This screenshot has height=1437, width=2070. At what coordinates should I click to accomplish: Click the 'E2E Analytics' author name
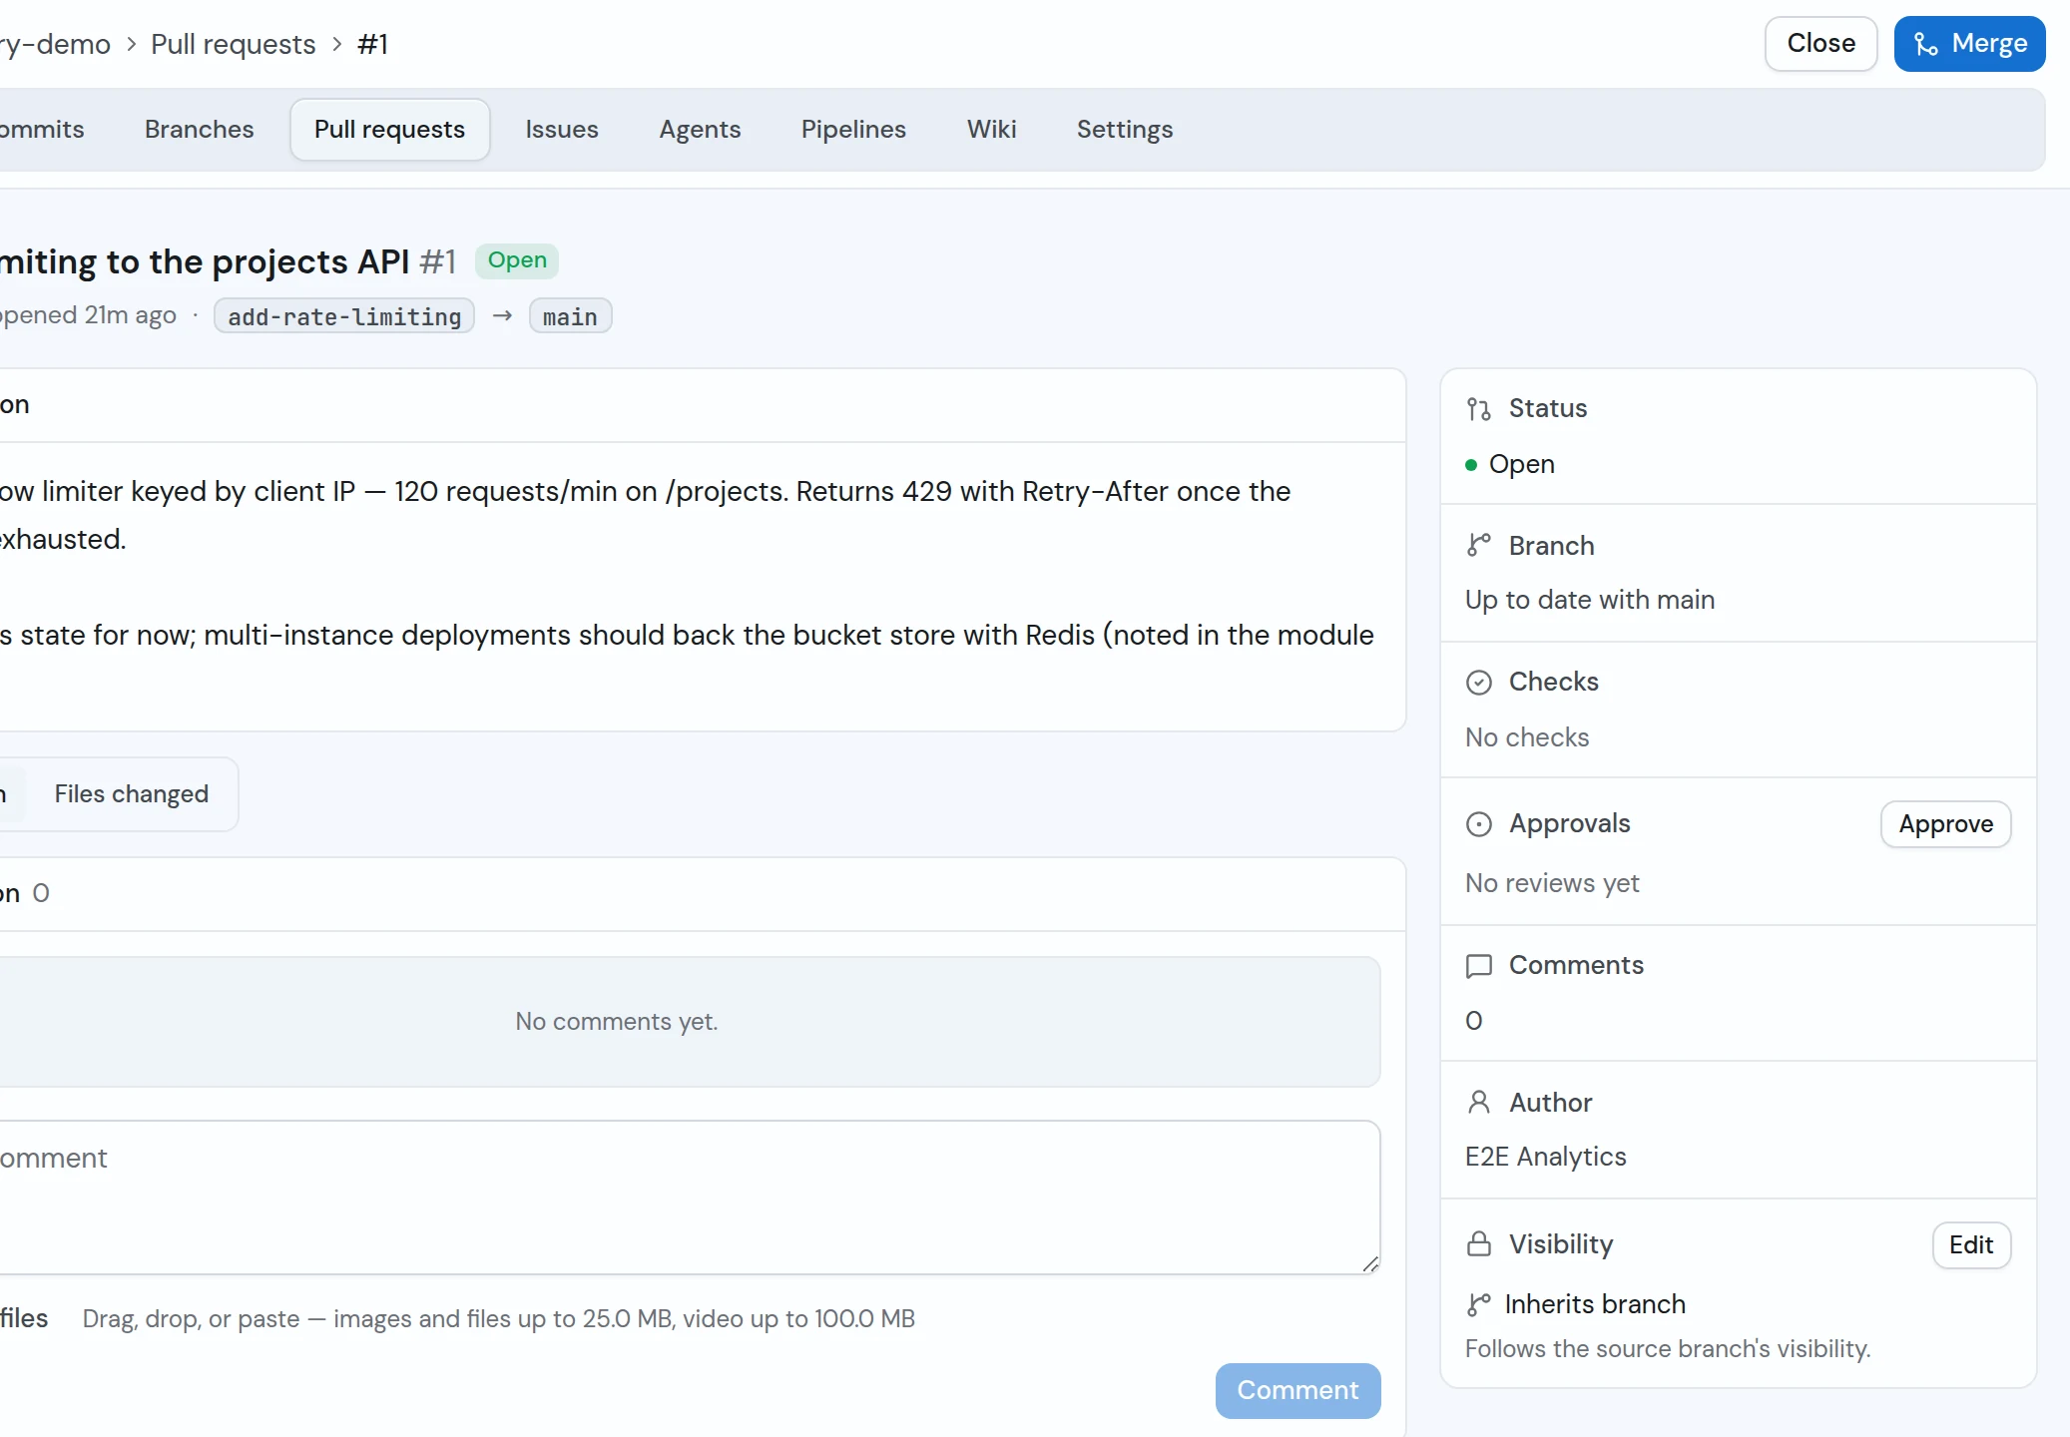pos(1545,1157)
